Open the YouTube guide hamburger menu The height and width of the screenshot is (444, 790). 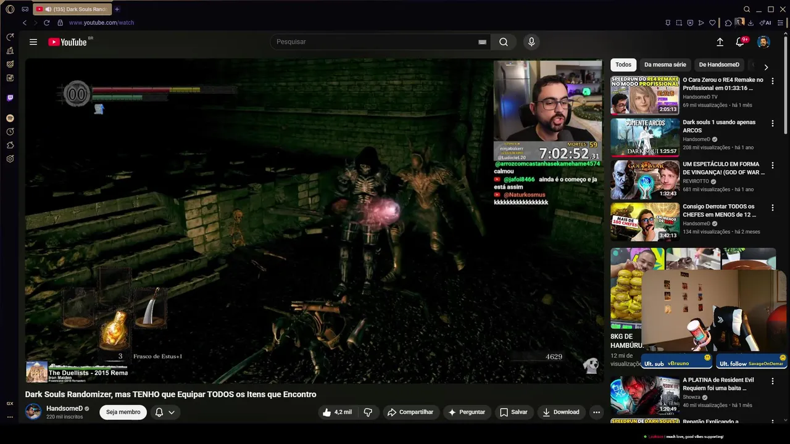tap(33, 42)
